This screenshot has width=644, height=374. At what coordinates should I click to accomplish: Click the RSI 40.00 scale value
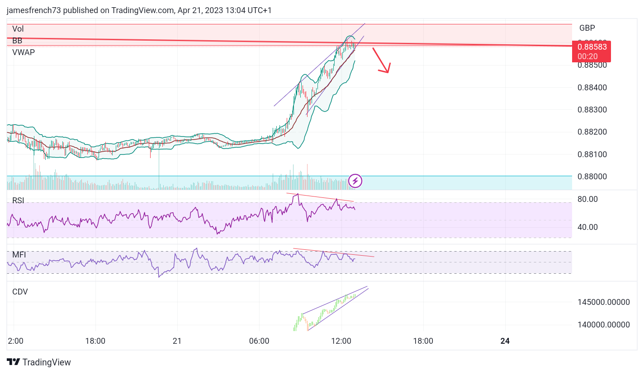coord(587,227)
